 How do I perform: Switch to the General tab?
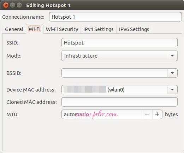coord(14,29)
